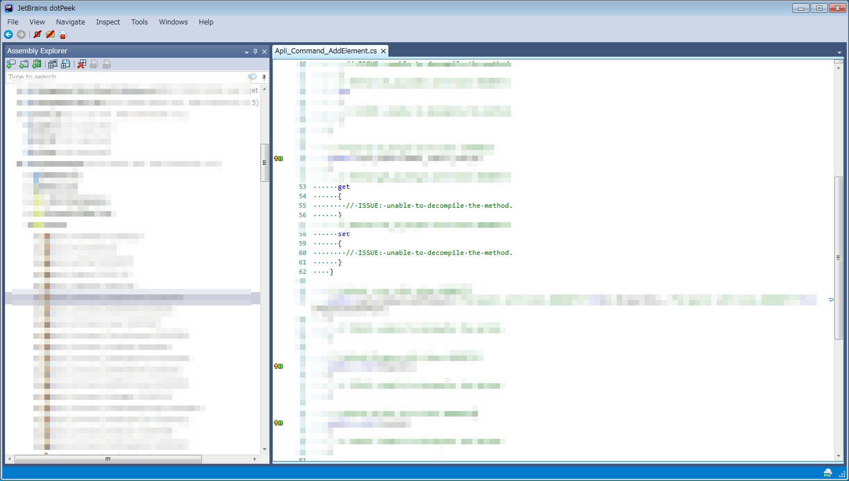Close the Apli_Command_AddElement.cs tab

click(x=383, y=51)
